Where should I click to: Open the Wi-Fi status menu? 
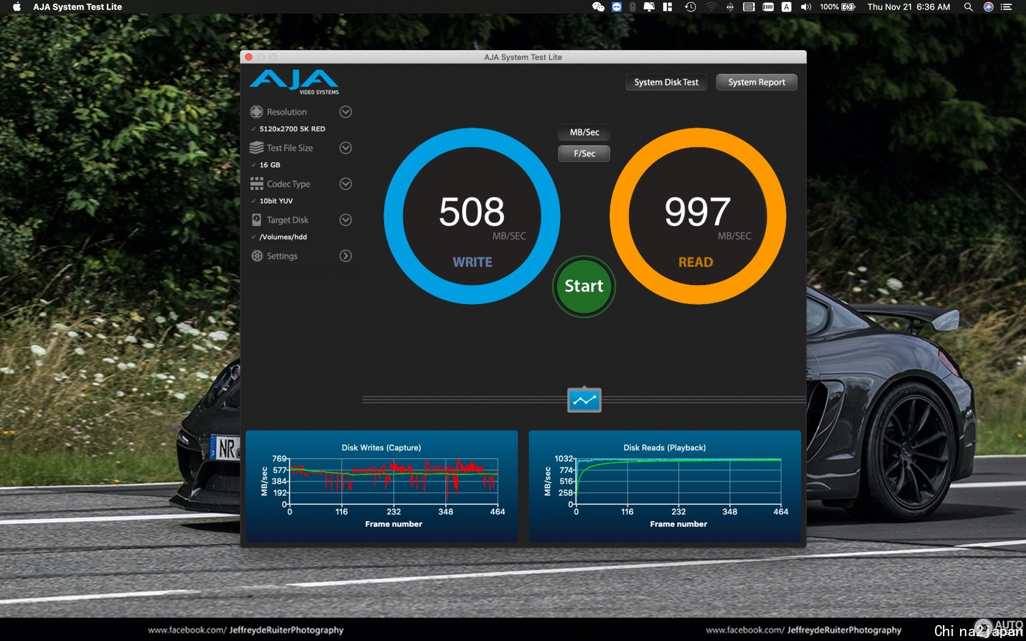click(711, 7)
